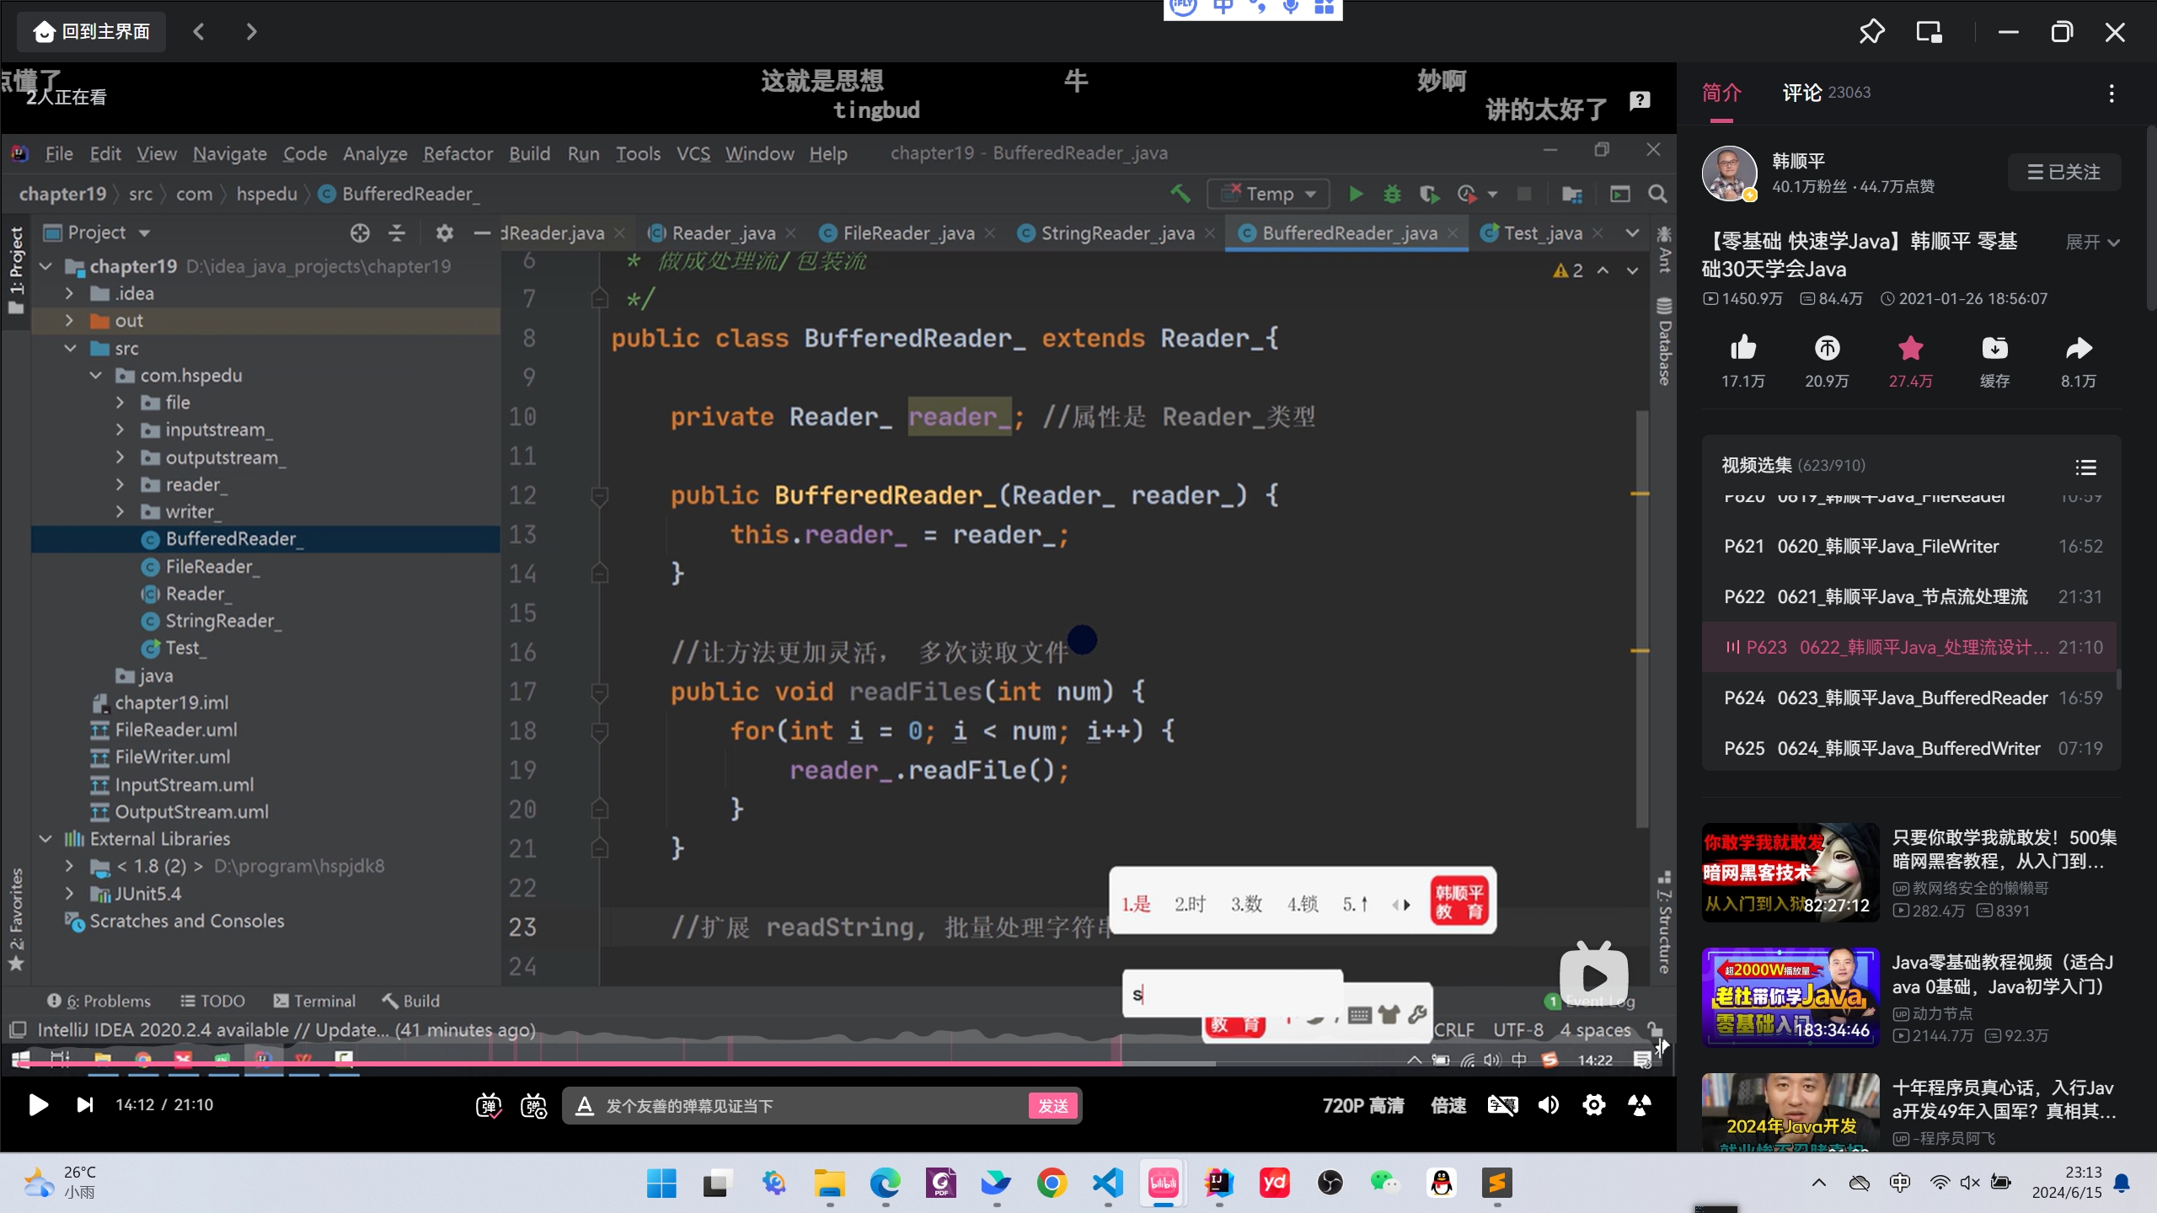
Task: Click 回到主界面 home button
Action: [x=92, y=31]
